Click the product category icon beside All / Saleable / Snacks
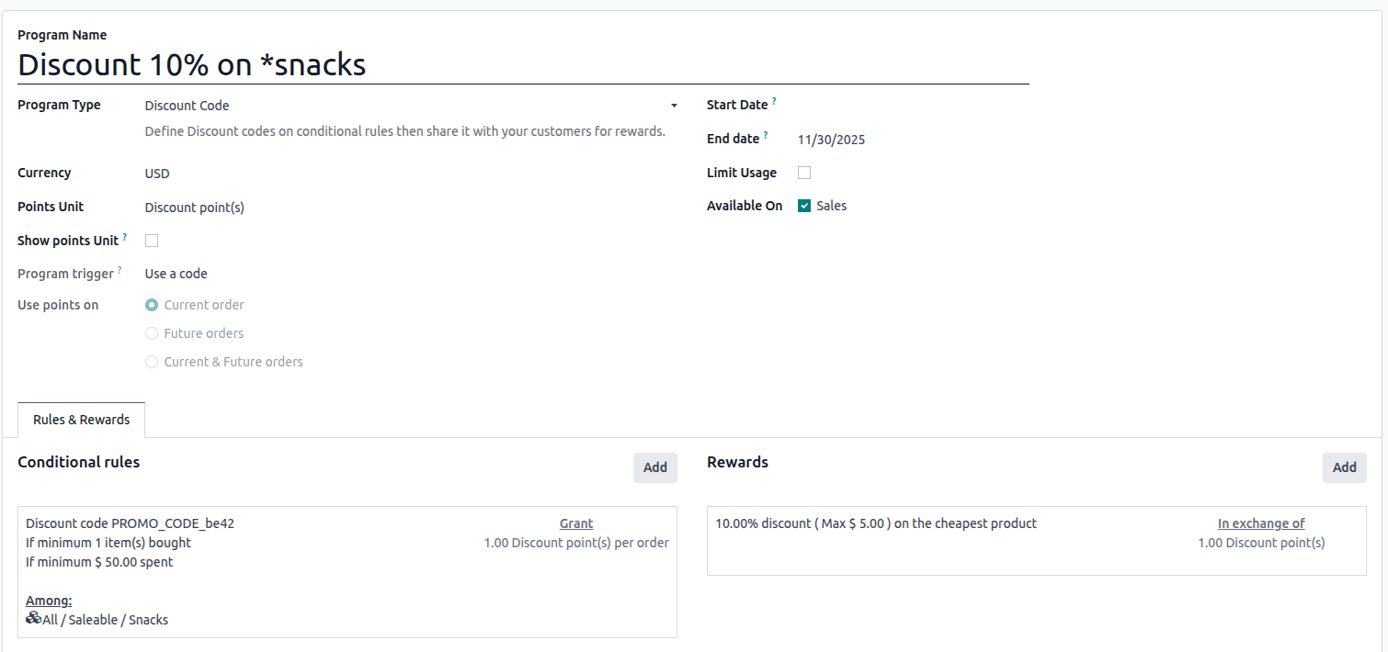The height and width of the screenshot is (652, 1388). point(33,618)
